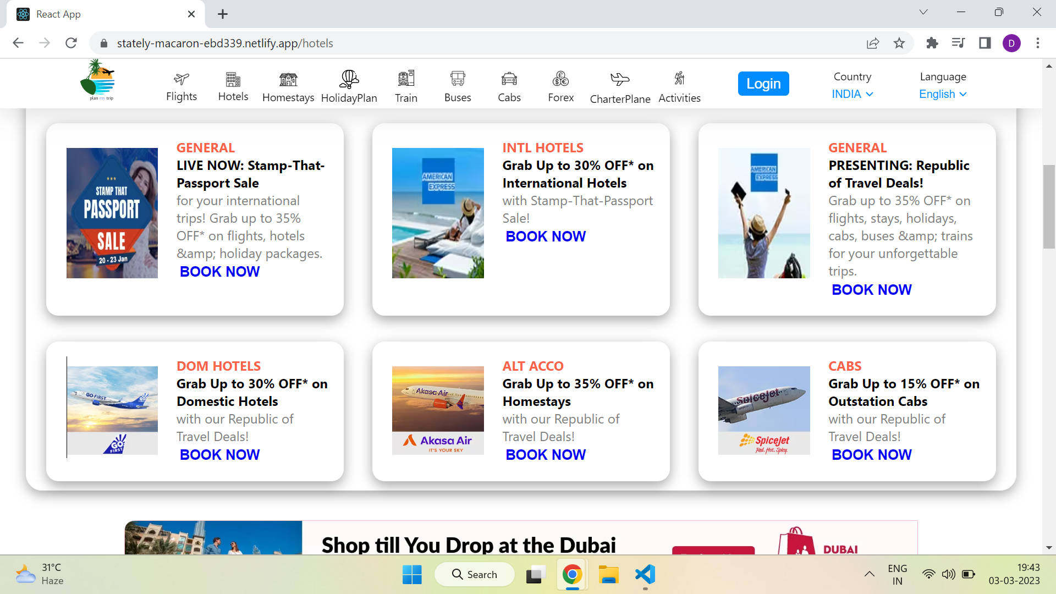Click BOOK NOW for Domestic Hotels offer

click(219, 454)
